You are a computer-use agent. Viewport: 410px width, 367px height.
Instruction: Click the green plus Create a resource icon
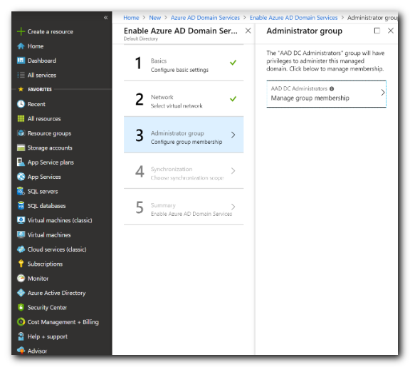coord(21,31)
